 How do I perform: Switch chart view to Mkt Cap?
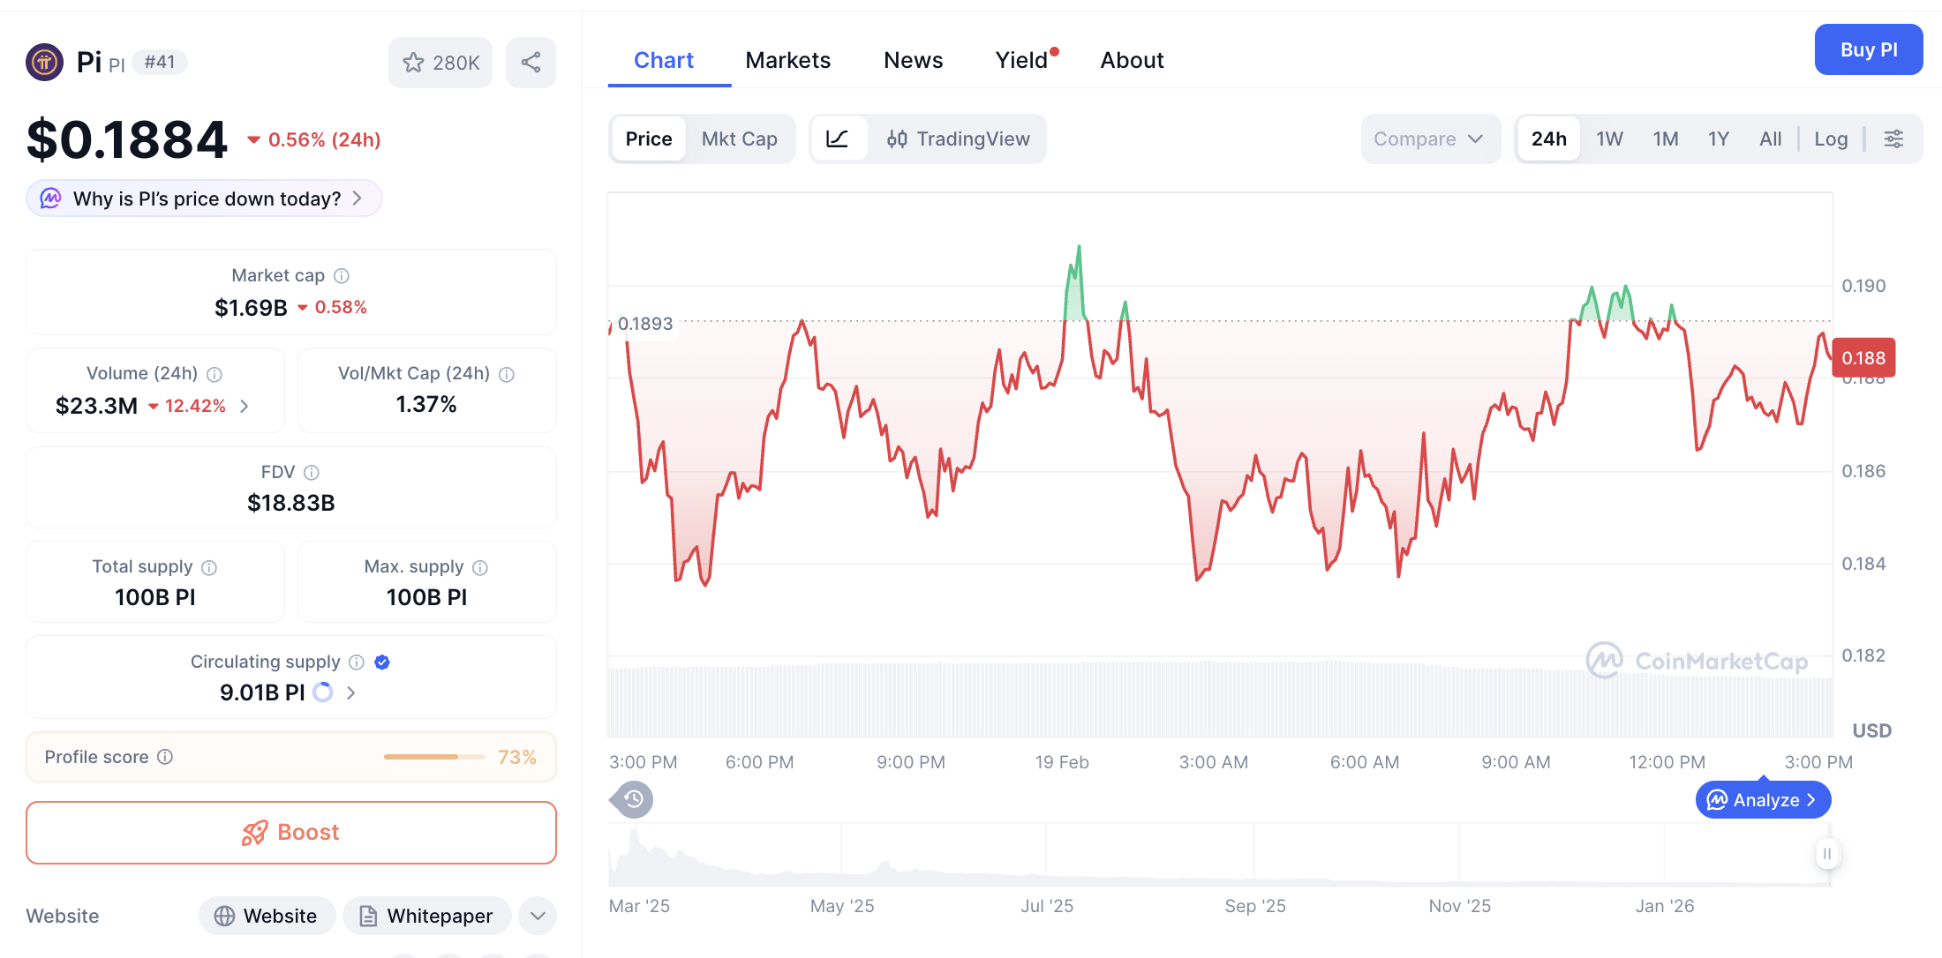pyautogui.click(x=740, y=138)
